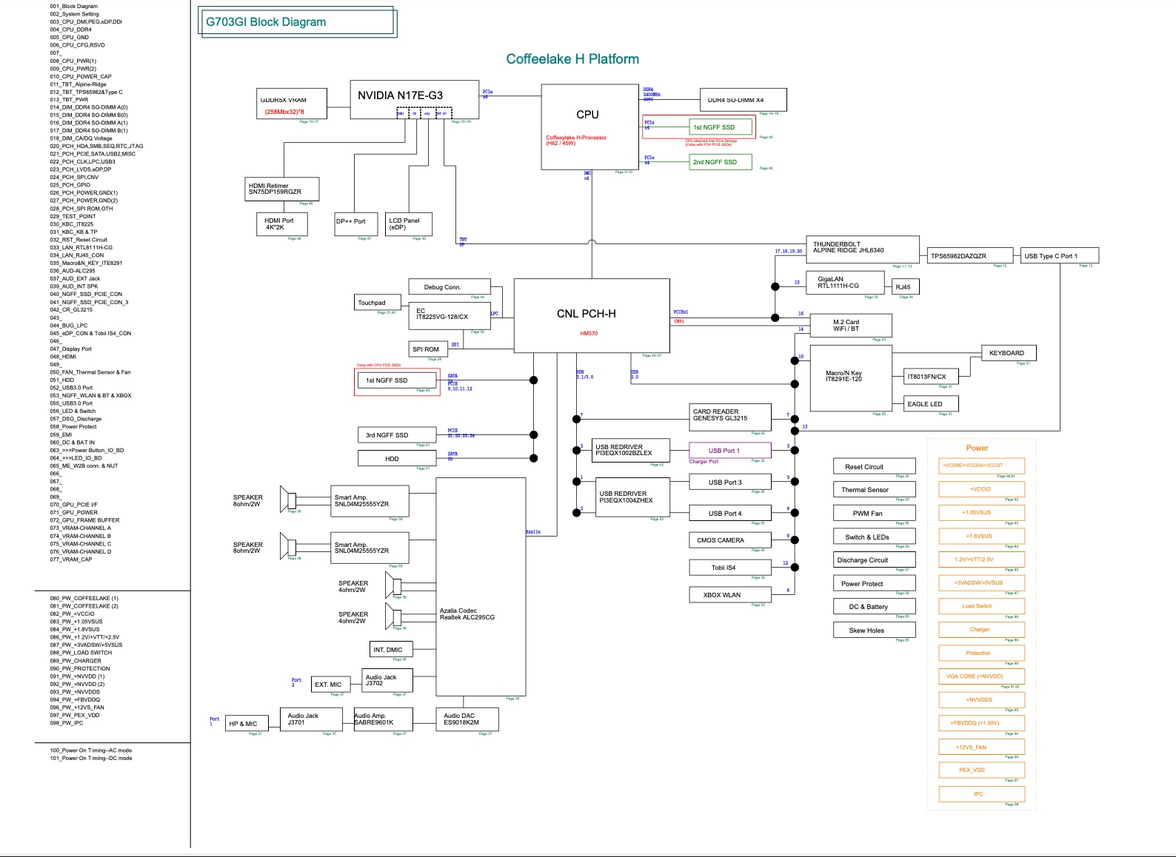Select the USB Port 3 block
This screenshot has width=1176, height=857.
(730, 483)
